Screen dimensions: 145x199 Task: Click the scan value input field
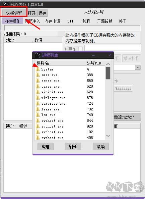113,48
